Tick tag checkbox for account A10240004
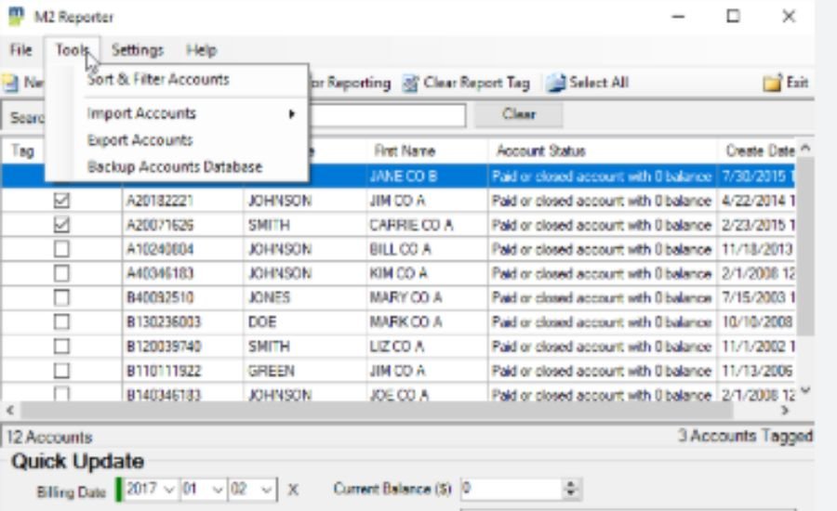The image size is (837, 511). [x=61, y=249]
